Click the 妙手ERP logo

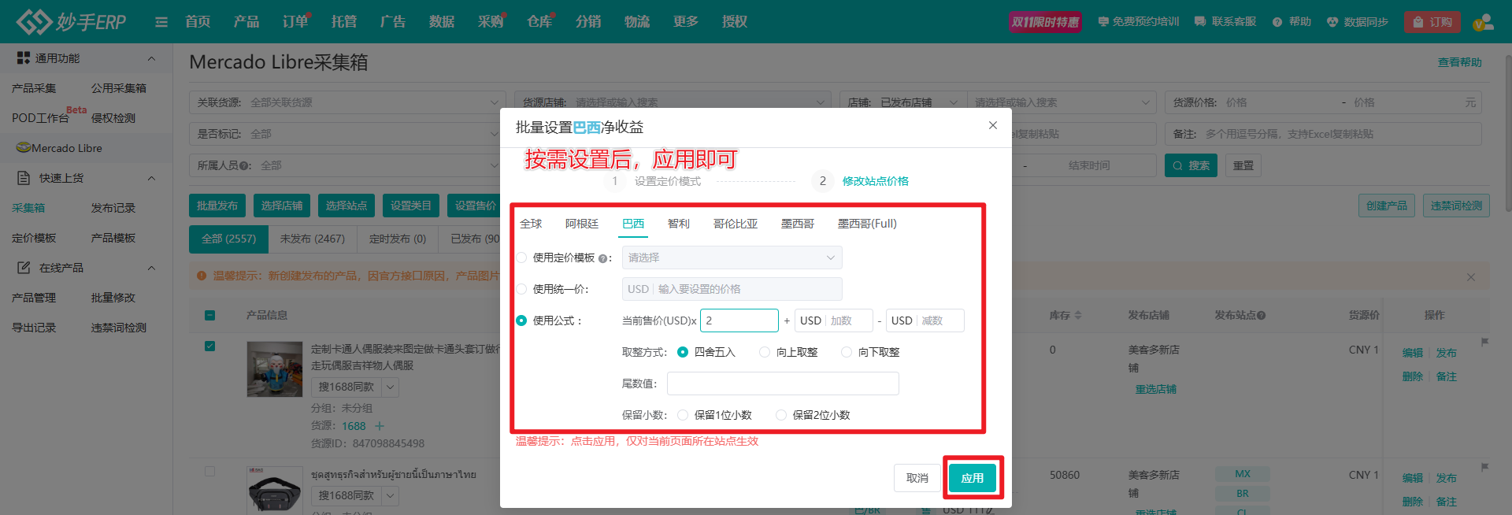coord(72,21)
